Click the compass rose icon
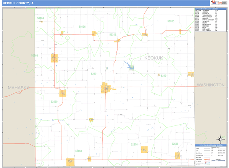This screenshot has height=168, width=229. pos(221,139)
